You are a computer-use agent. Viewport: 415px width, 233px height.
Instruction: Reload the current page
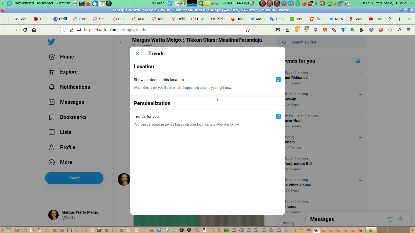pos(25,30)
